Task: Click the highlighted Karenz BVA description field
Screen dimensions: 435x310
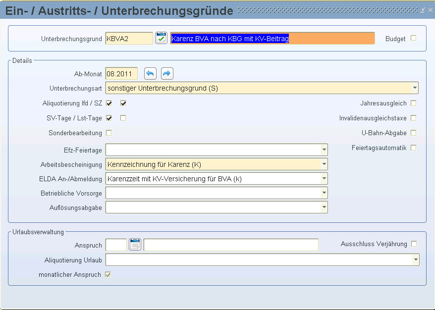Action: click(272, 39)
